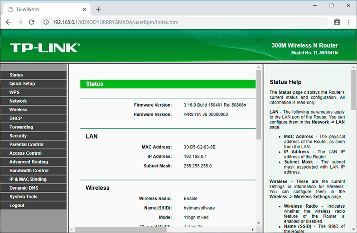Click the SSID value hetmansoftware
Viewport: 357px width, 233px height.
pos(199,208)
